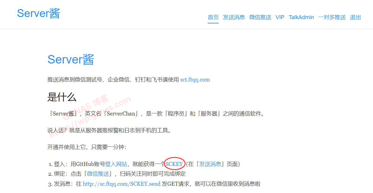The width and height of the screenshot is (373, 193).
Task: Select 一对多推送 in the navigation bar
Action: point(332,17)
